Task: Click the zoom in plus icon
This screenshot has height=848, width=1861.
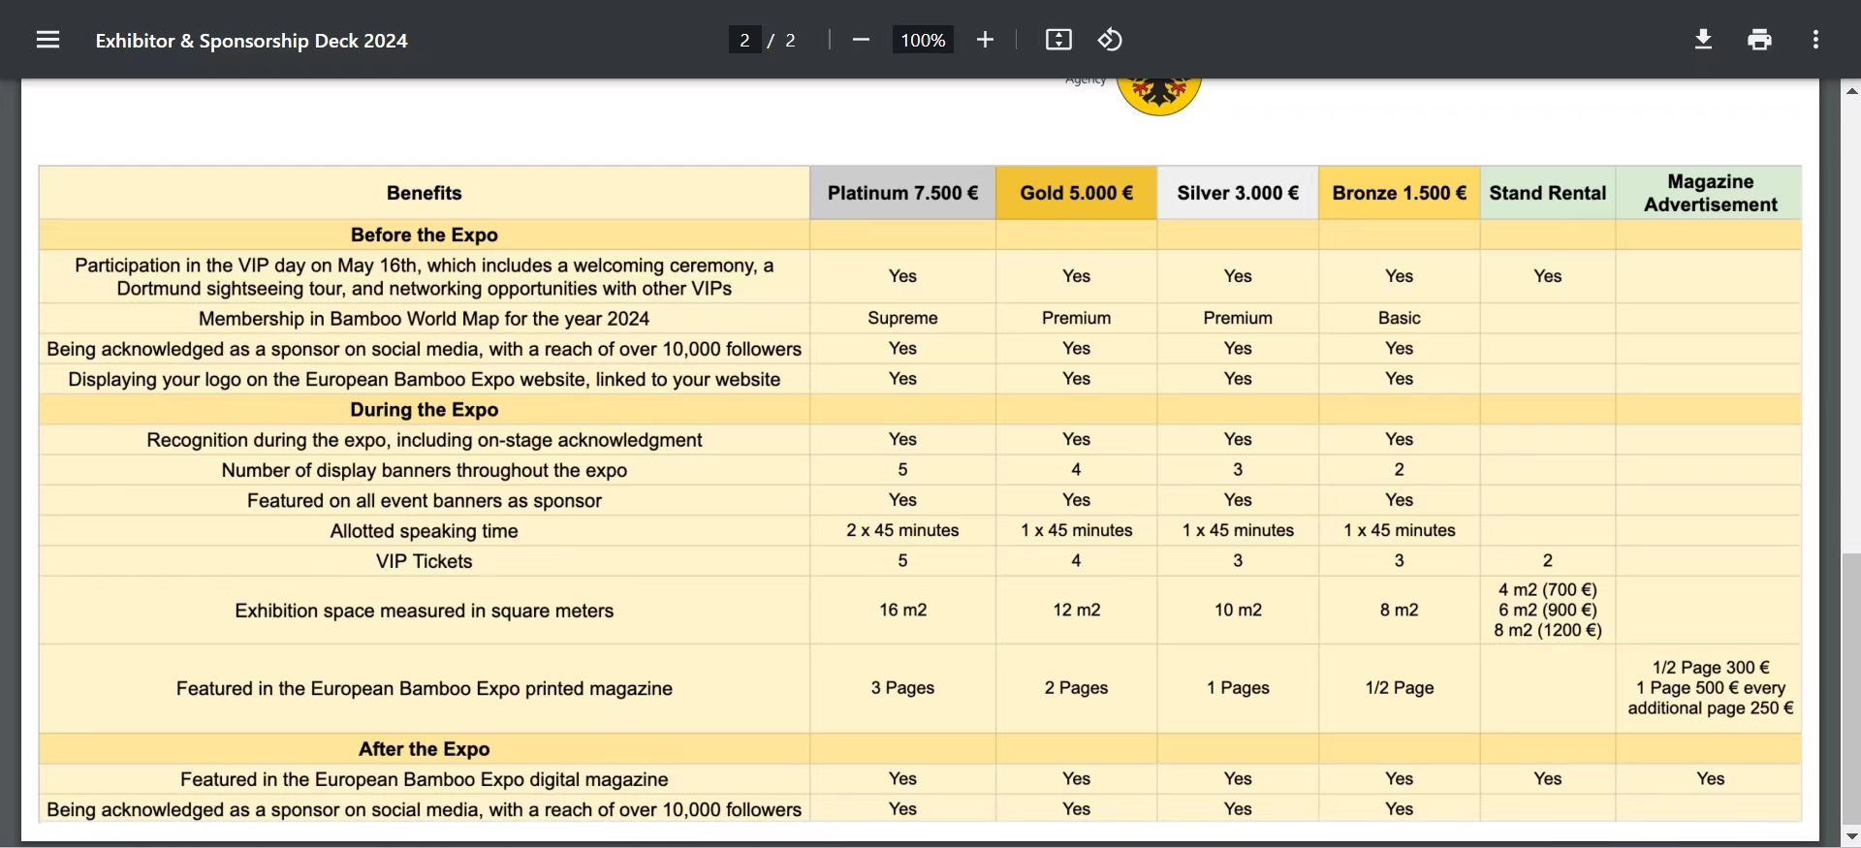Action: (985, 40)
